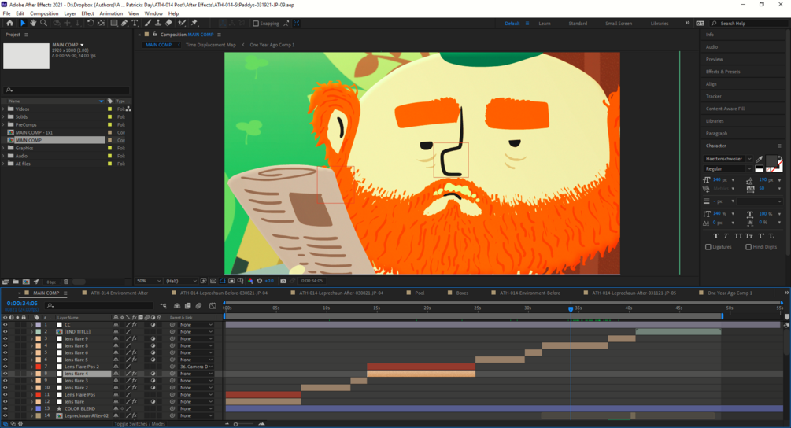The width and height of the screenshot is (791, 428).
Task: Select the Clone Stamp tool
Action: (x=158, y=23)
